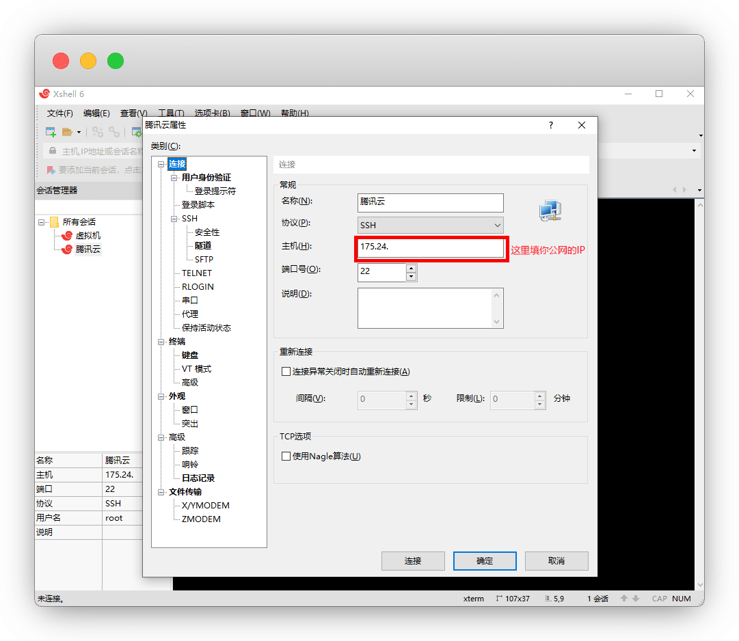Collapse the SSH tree node expander
The image size is (739, 641).
[174, 219]
